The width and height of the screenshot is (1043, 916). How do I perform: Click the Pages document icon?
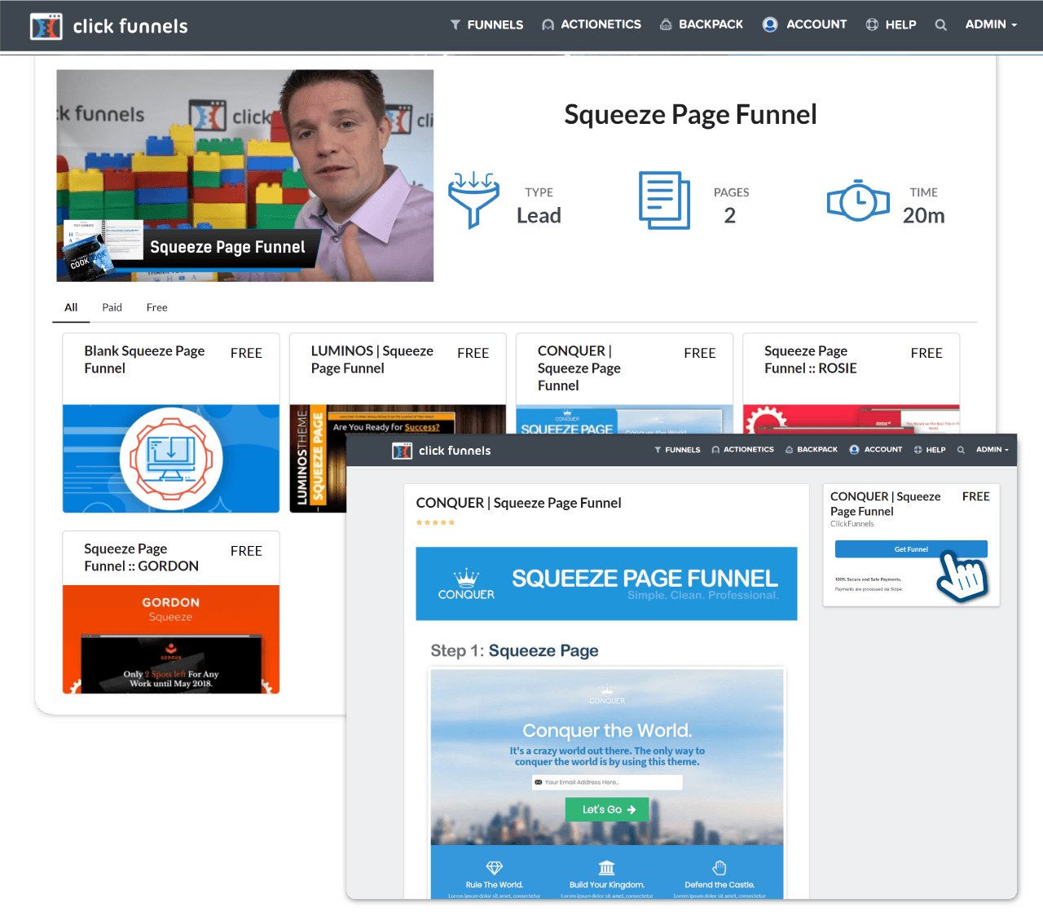[664, 200]
